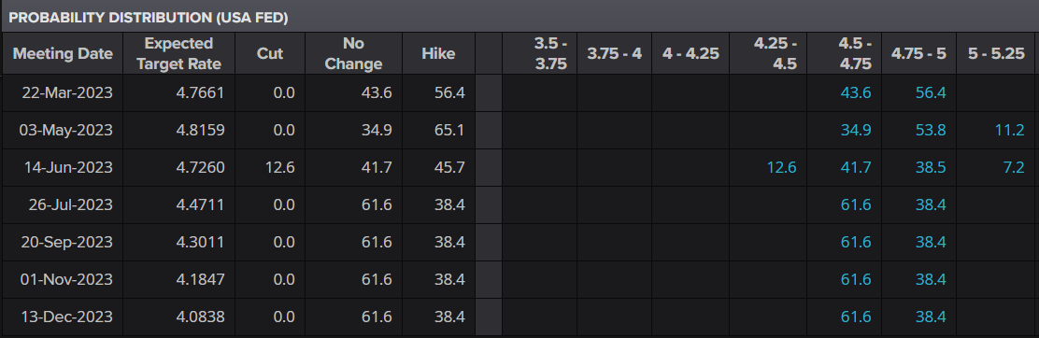Click the Meeting Date column header
The height and width of the screenshot is (338, 1039).
(63, 53)
